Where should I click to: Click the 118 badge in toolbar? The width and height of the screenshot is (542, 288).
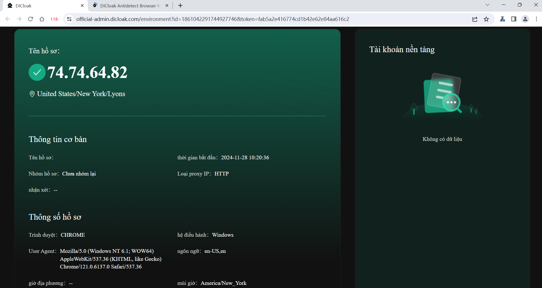coord(54,19)
